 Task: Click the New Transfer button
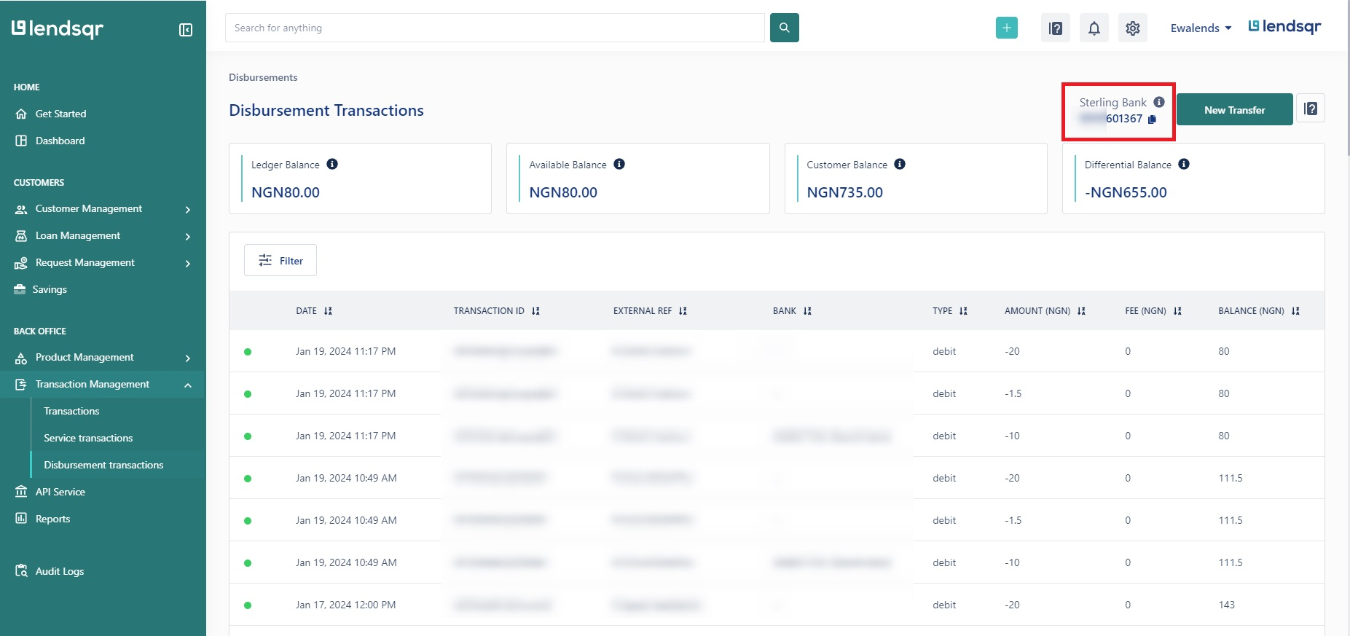[x=1234, y=110]
